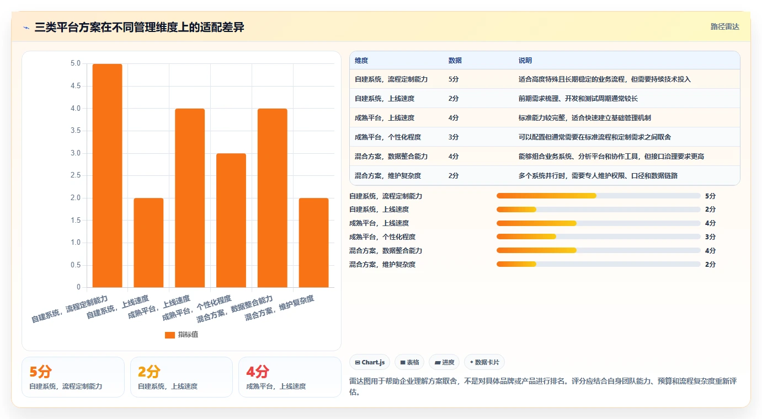Open the 4分 成熟平台，上线速度 card
762x419 pixels.
pos(290,377)
